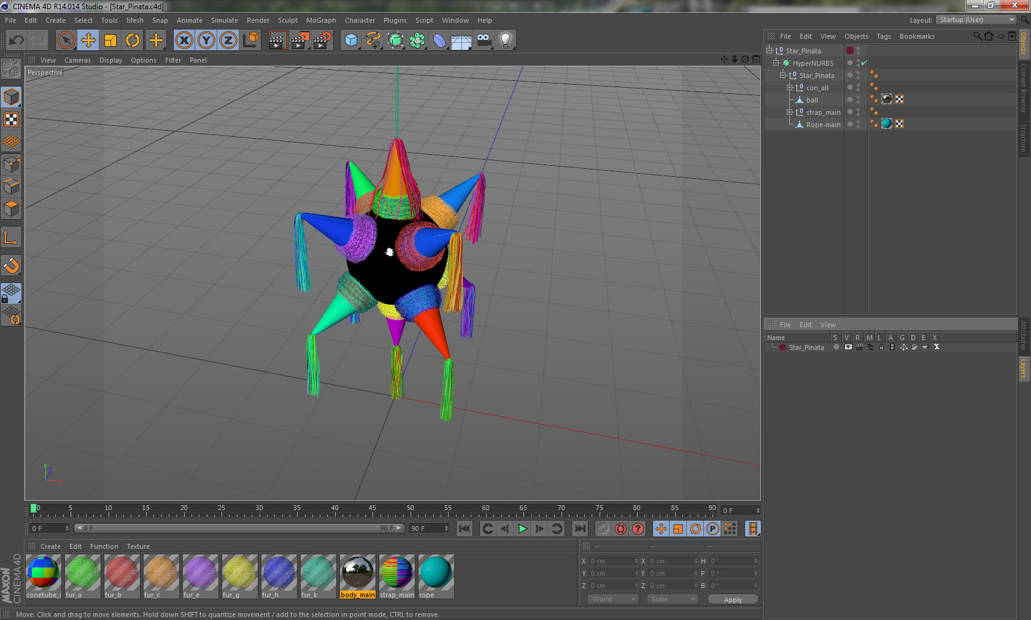This screenshot has width=1031, height=620.
Task: Activate the Rotate tool
Action: point(133,41)
